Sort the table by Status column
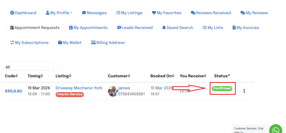This screenshot has height=133, width=286. (222, 76)
